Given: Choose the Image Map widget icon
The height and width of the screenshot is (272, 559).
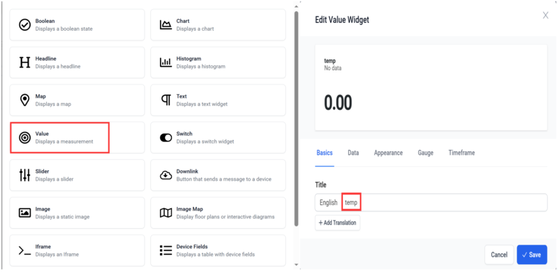Looking at the screenshot, I should [166, 213].
